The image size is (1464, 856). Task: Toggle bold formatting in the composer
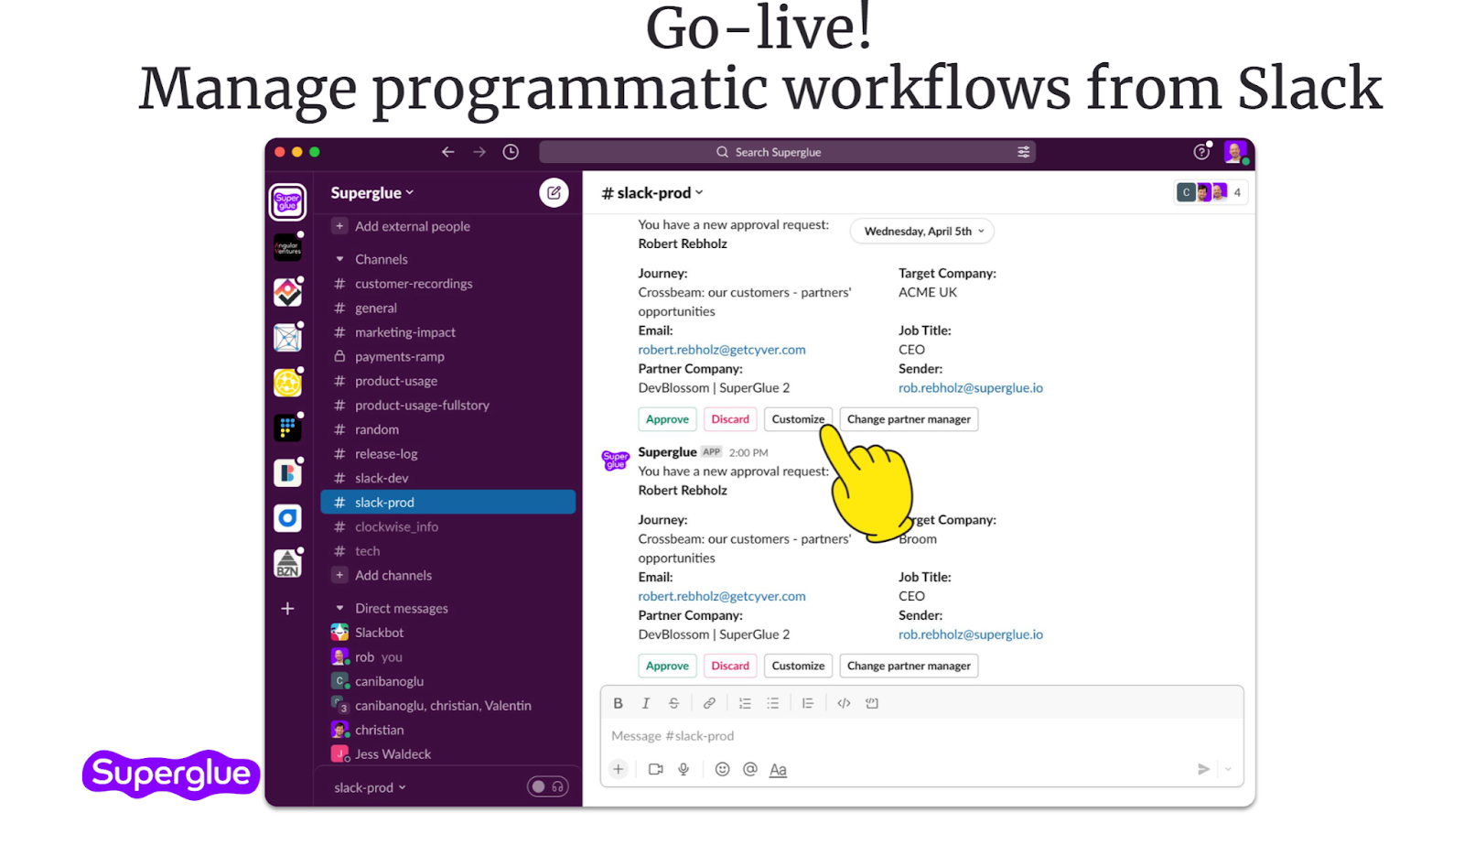(x=619, y=702)
